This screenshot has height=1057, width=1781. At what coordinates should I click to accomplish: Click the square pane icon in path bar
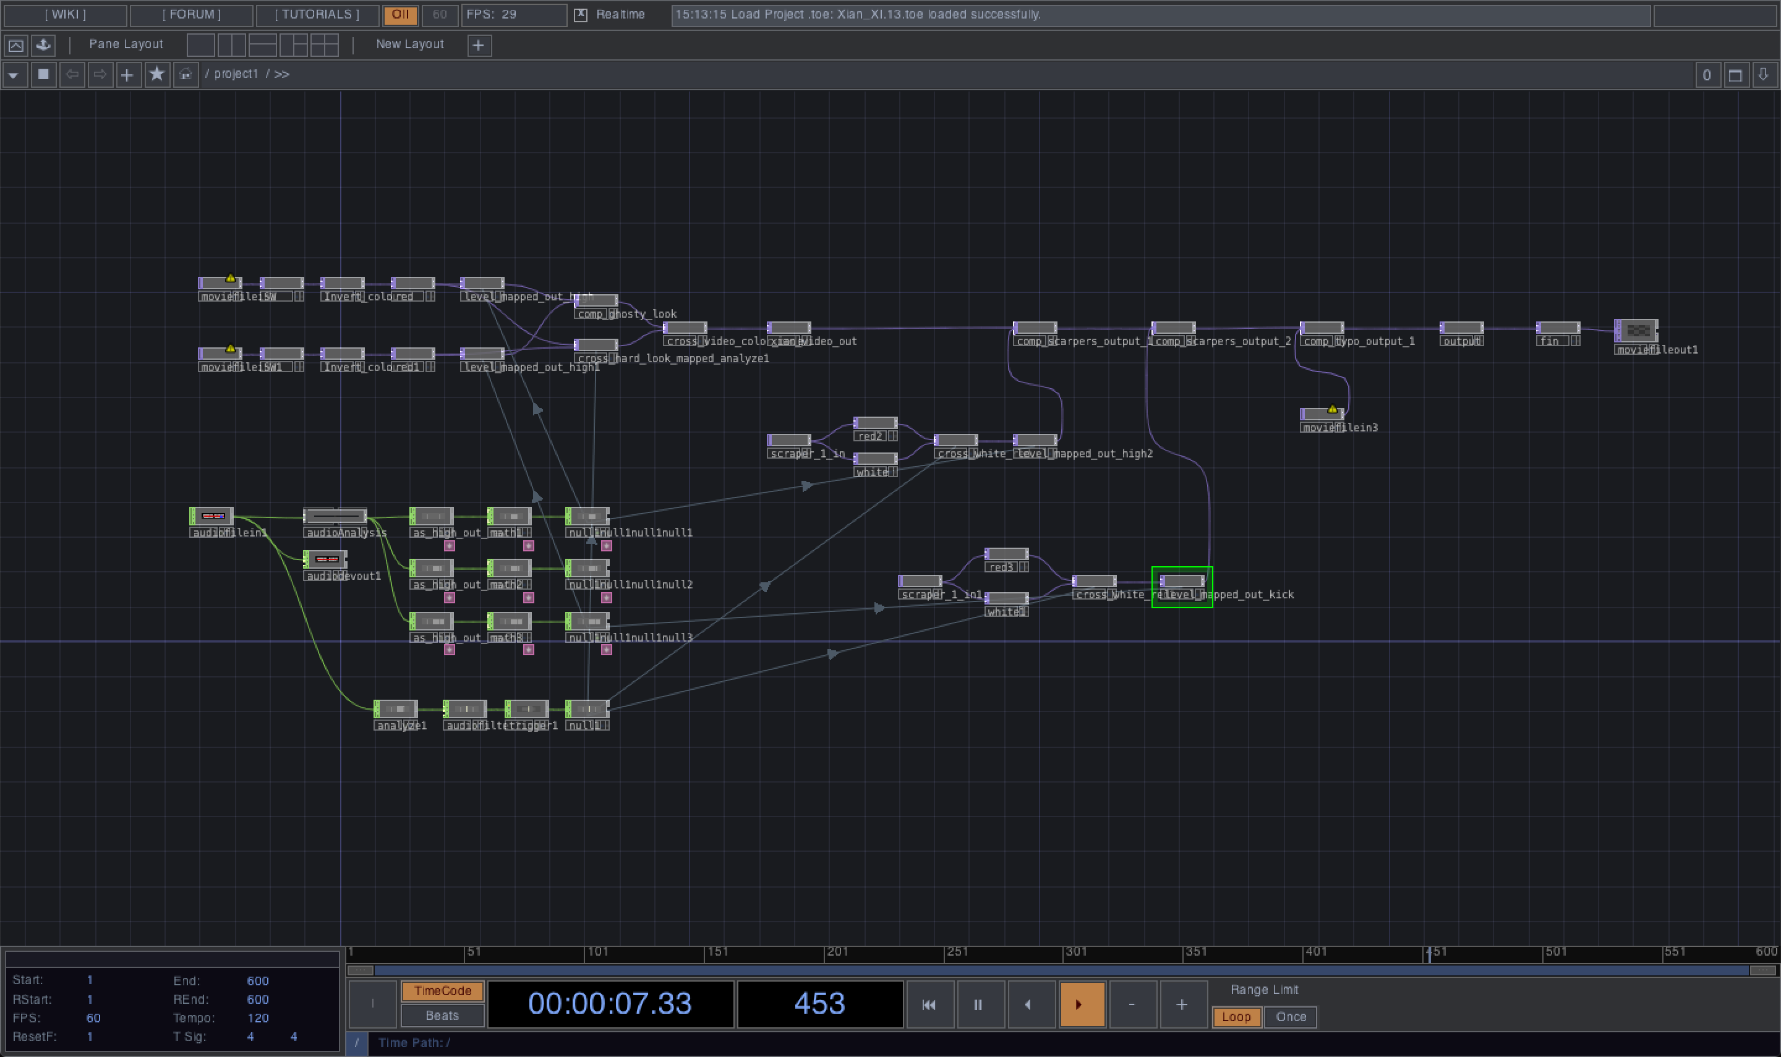coord(43,74)
